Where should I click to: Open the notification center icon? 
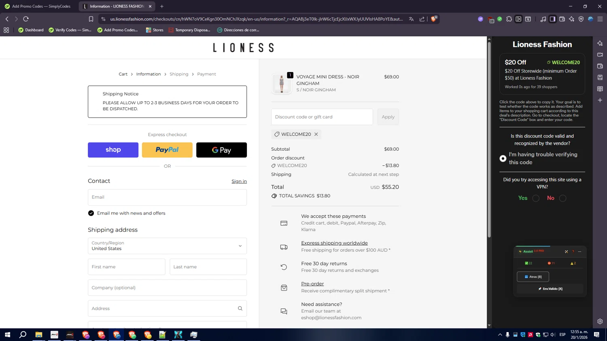(x=596, y=335)
